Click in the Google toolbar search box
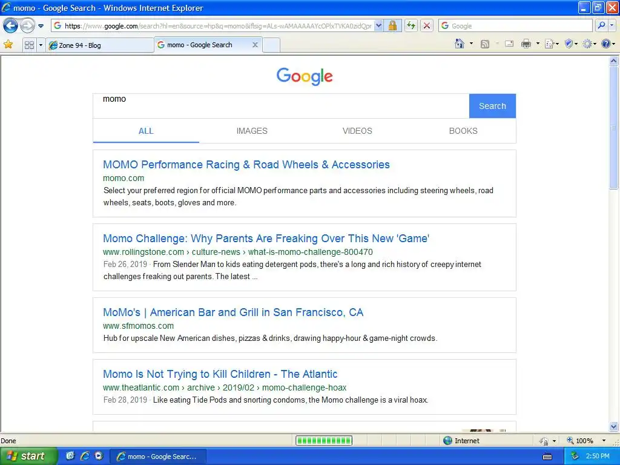Viewport: 620px width, 465px height. (515, 25)
